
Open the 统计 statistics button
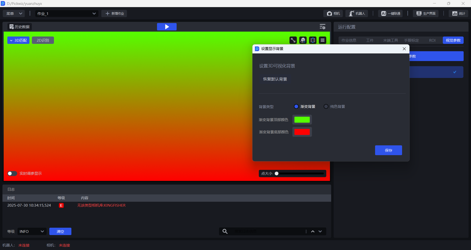coord(458,14)
